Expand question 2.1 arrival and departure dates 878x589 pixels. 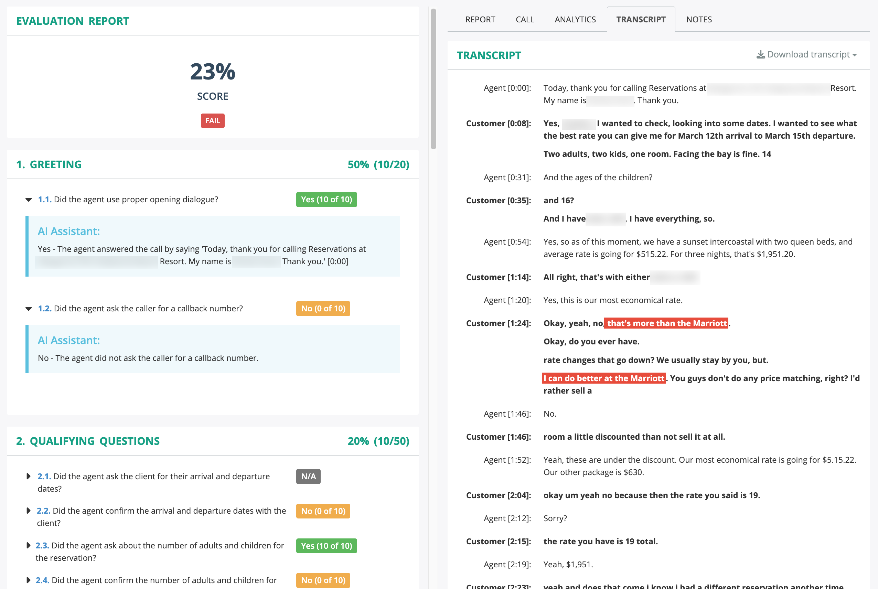(29, 476)
